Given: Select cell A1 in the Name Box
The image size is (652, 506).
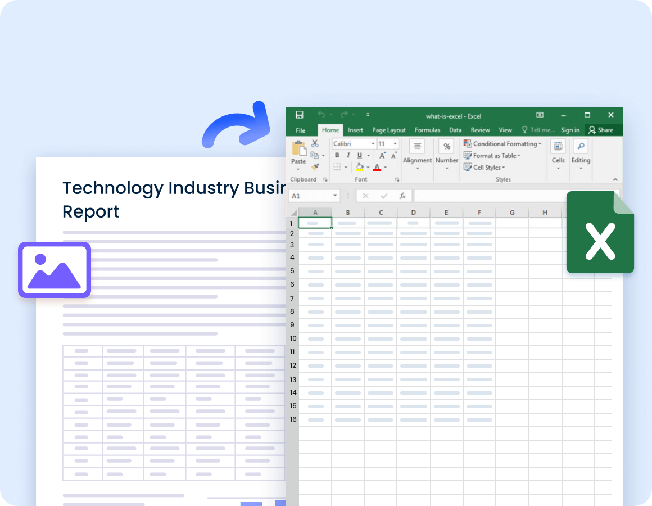Looking at the screenshot, I should (x=310, y=195).
